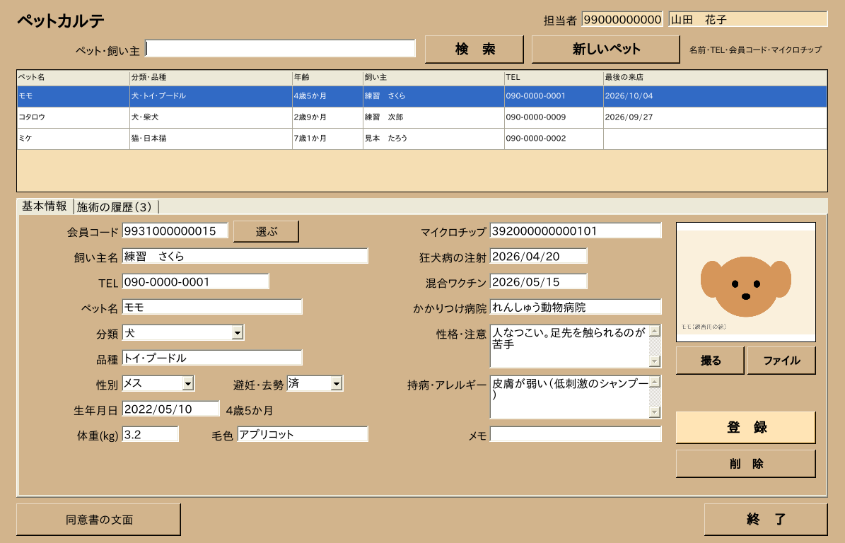
Task: Click the 撮る photo button
Action: (x=710, y=361)
